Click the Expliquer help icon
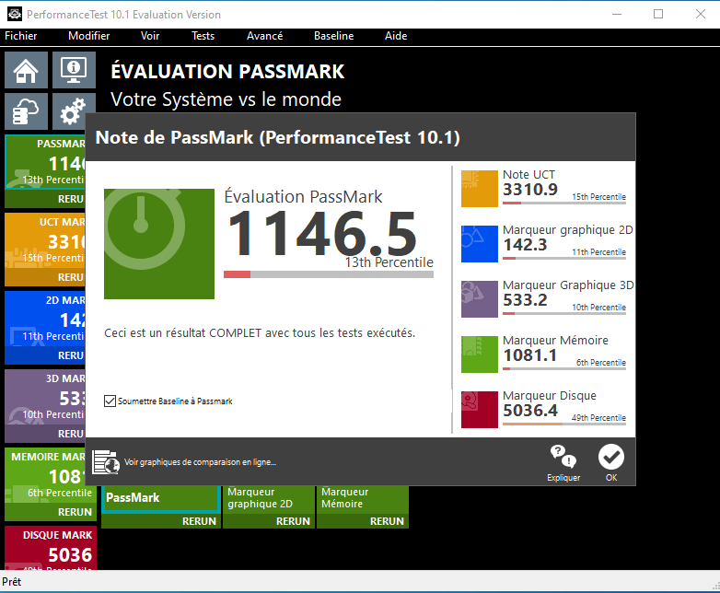 click(x=563, y=462)
